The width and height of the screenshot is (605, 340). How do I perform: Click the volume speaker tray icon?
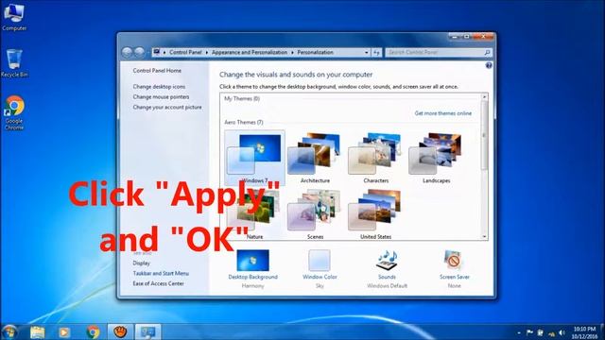[x=562, y=332]
